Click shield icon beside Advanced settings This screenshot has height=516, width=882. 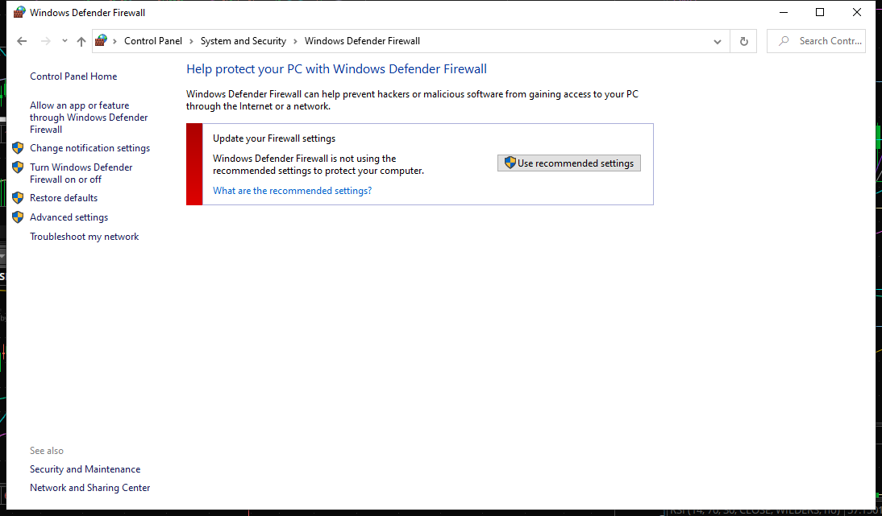point(18,217)
